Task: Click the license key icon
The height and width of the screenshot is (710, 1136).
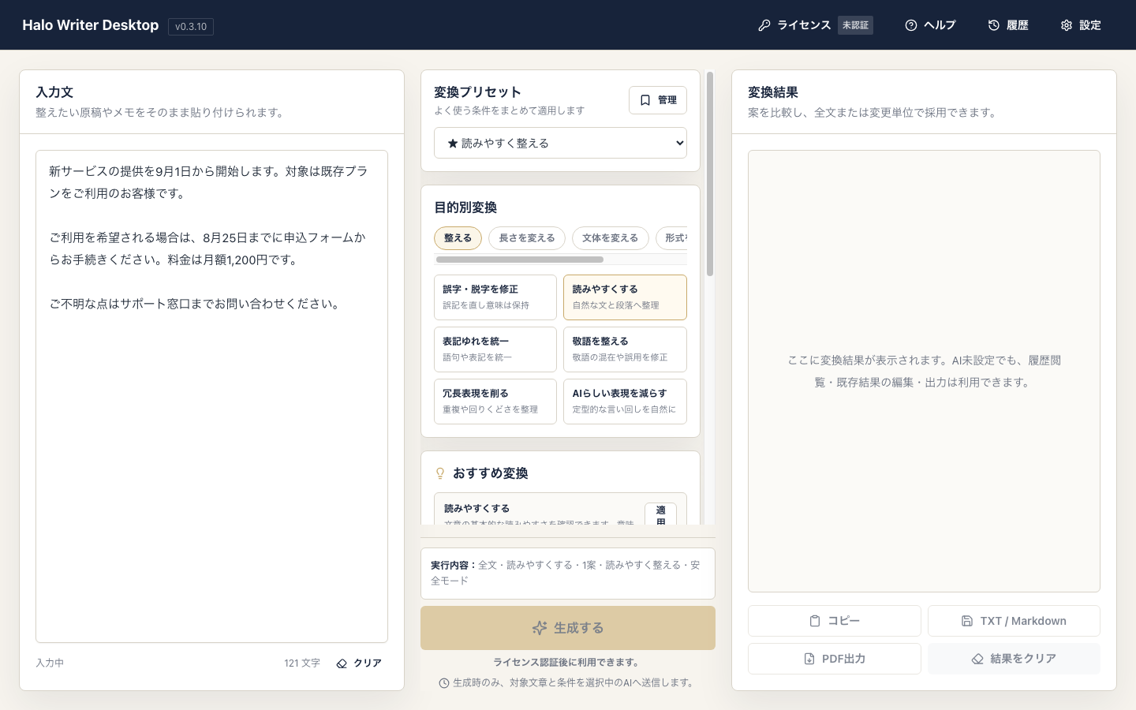Action: 764,25
